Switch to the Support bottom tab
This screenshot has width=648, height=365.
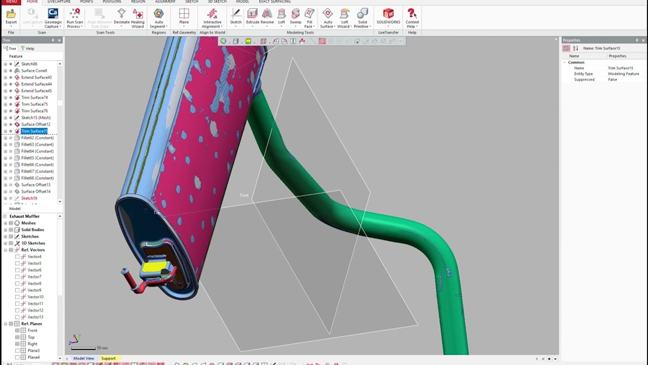click(x=108, y=358)
